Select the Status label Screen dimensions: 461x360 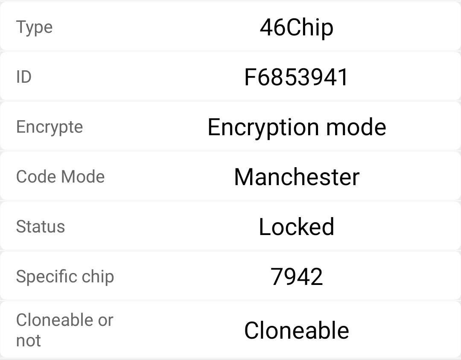(41, 226)
